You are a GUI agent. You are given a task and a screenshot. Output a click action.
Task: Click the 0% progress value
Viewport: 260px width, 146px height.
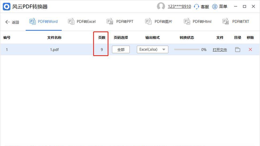tap(204, 50)
